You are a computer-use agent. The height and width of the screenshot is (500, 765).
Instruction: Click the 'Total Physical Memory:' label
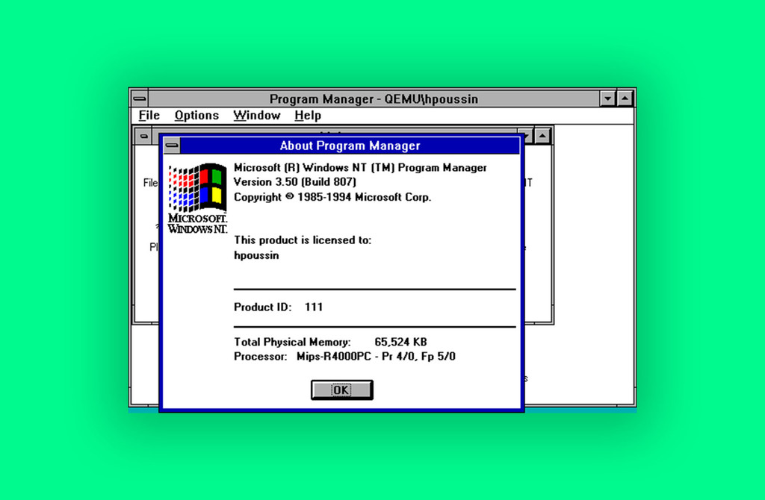point(292,342)
